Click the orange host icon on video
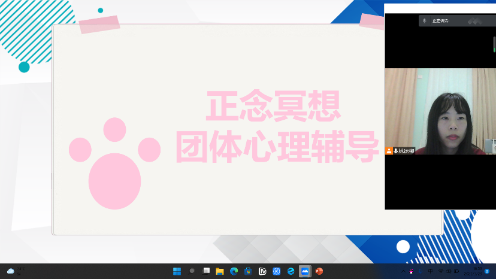This screenshot has width=496, height=279. point(389,151)
